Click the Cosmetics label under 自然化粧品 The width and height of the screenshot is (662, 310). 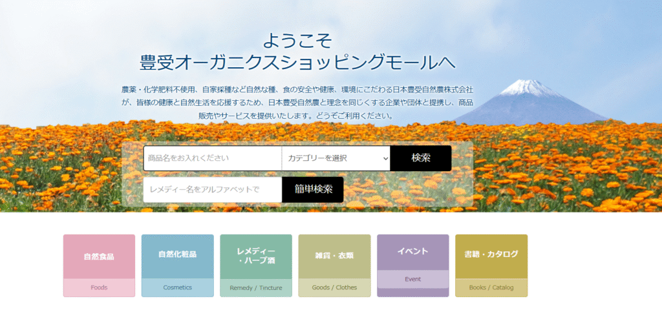(x=177, y=287)
